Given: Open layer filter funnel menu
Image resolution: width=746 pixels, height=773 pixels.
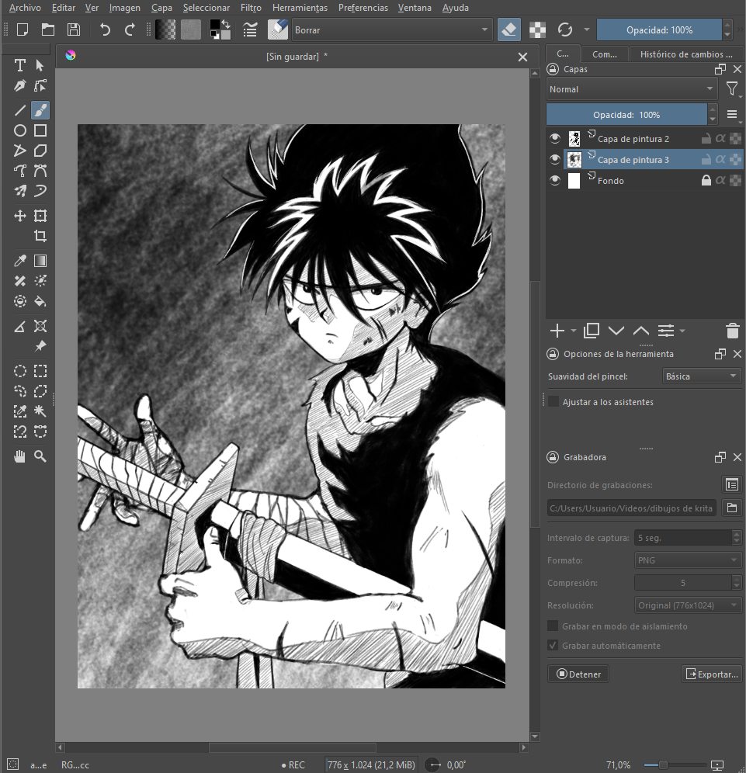Looking at the screenshot, I should [x=733, y=89].
